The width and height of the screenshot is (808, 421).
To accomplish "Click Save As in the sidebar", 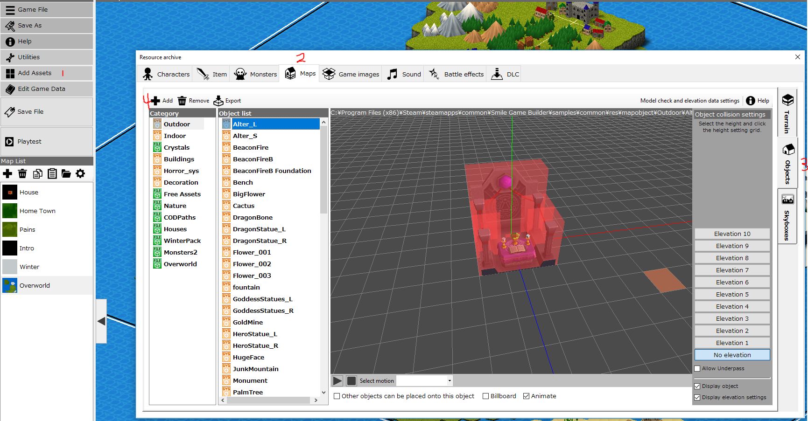I will pyautogui.click(x=47, y=25).
